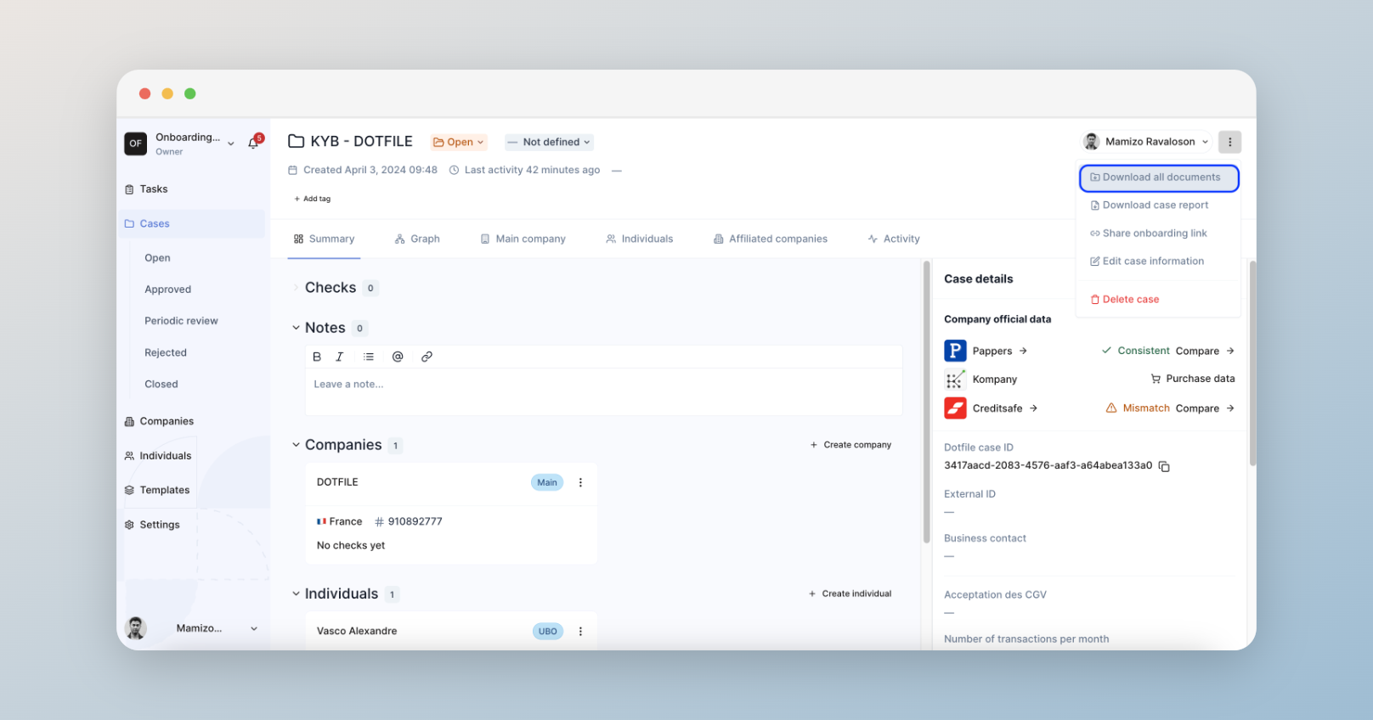
Task: Show Closed cases list
Action: (x=161, y=385)
